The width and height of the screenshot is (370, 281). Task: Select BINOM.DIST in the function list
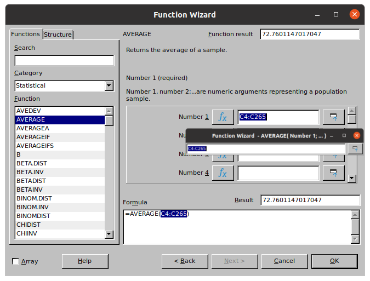tap(60, 198)
